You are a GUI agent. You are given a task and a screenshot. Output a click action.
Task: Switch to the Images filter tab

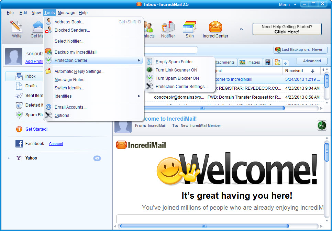[x=250, y=62]
